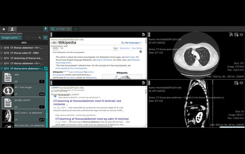The image size is (245, 154).
Task: Select the patient person tab
Action: [12, 29]
